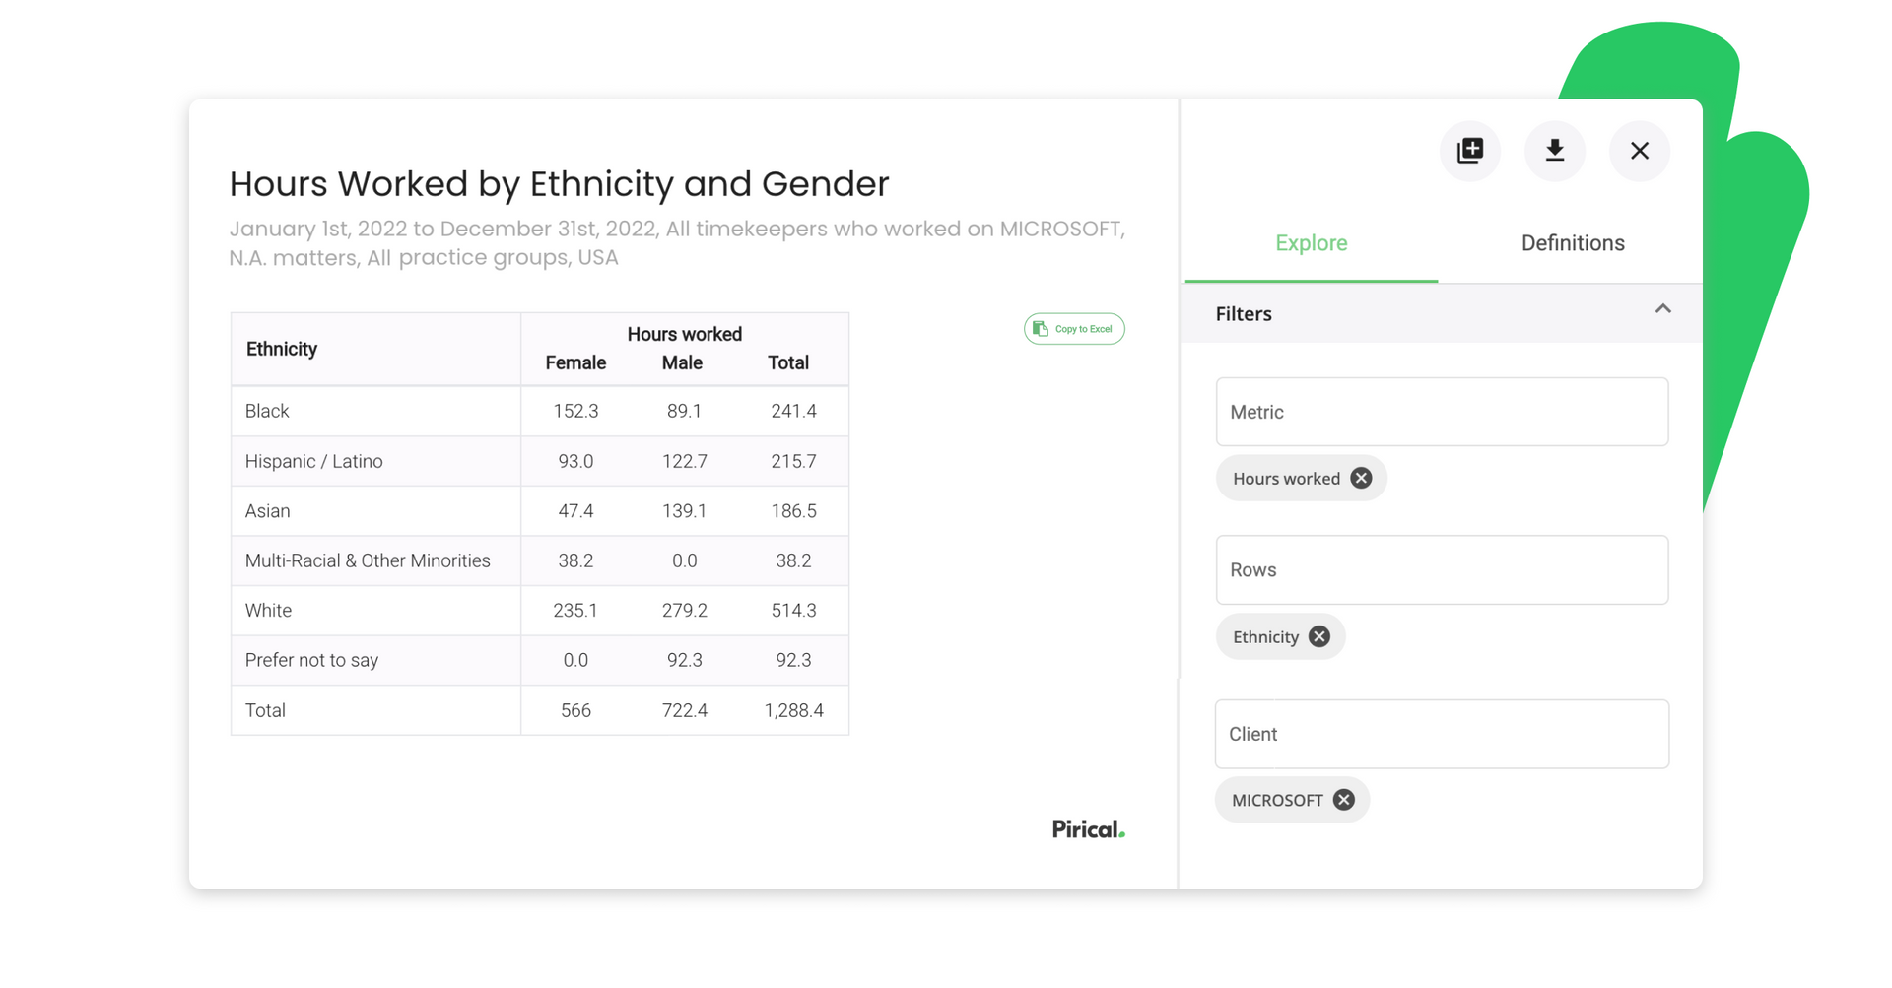Select the MICROSOFT chip label
Viewport: 1892px width, 988px height.
(x=1278, y=799)
